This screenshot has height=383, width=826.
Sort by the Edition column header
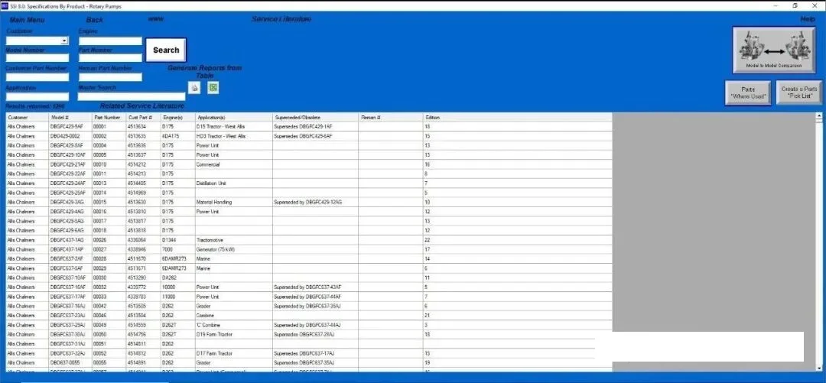pos(517,118)
